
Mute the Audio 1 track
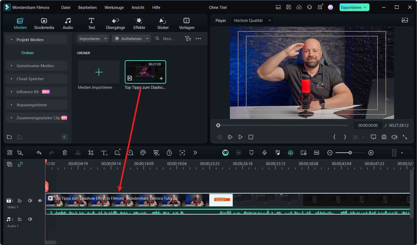30,219
